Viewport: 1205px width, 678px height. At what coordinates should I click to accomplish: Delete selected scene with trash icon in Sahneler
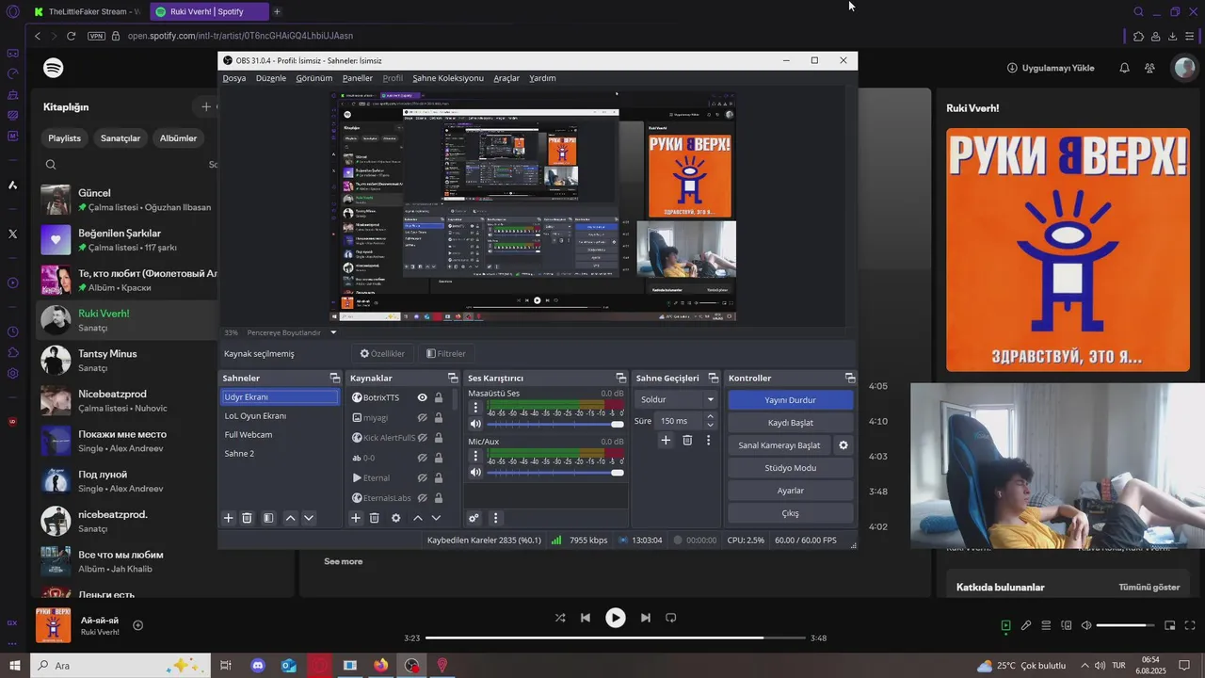[x=247, y=518]
